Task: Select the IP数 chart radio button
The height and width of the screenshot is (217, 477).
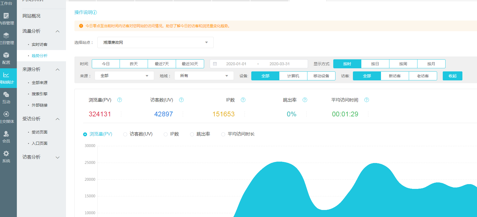Action: [x=166, y=134]
